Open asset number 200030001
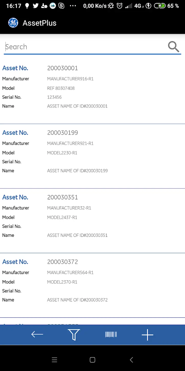The height and width of the screenshot is (371, 185). coord(62,68)
